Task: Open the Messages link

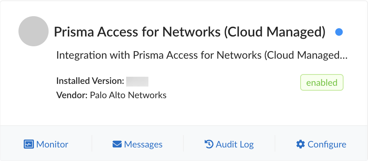Action: (x=143, y=144)
